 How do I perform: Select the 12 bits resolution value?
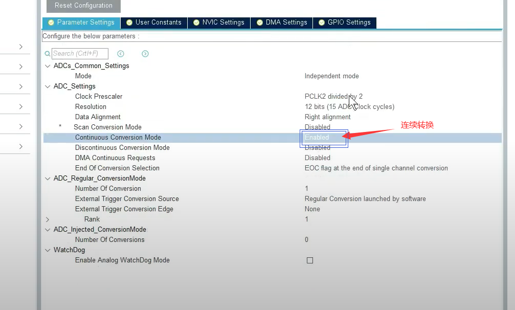point(349,107)
